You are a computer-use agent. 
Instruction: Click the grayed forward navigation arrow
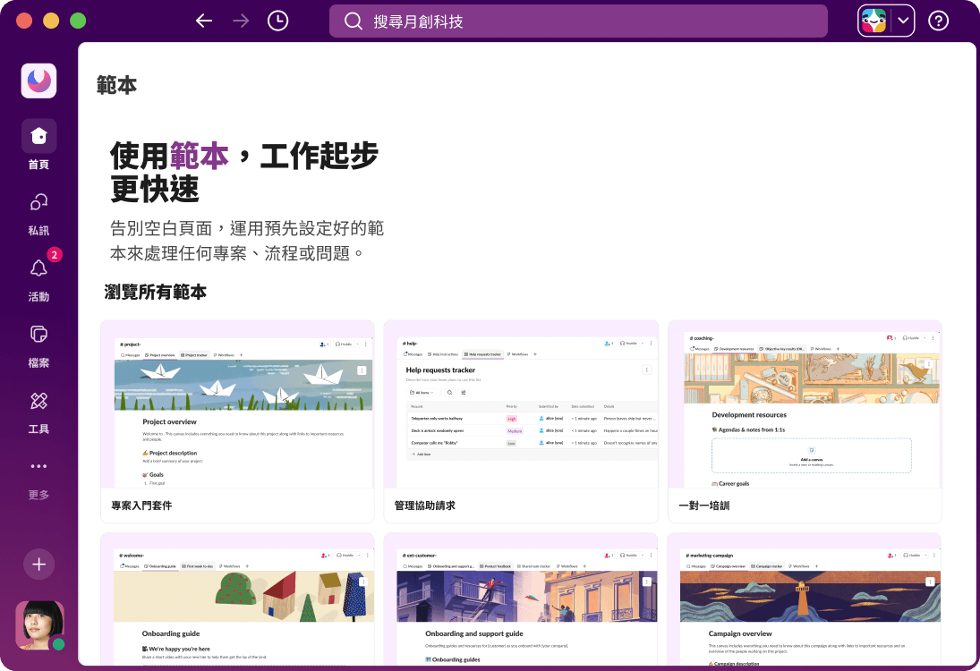point(240,20)
